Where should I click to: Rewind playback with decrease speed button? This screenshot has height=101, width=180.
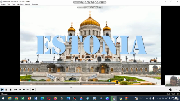point(20,89)
